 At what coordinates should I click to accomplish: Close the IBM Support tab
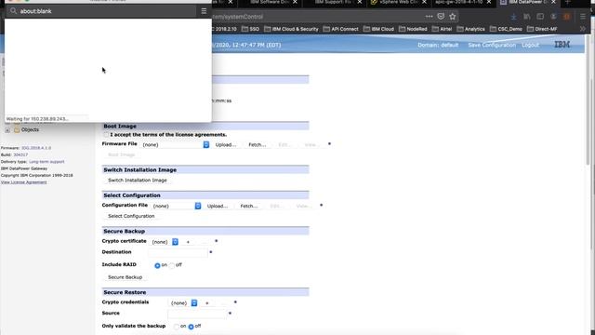[360, 2]
